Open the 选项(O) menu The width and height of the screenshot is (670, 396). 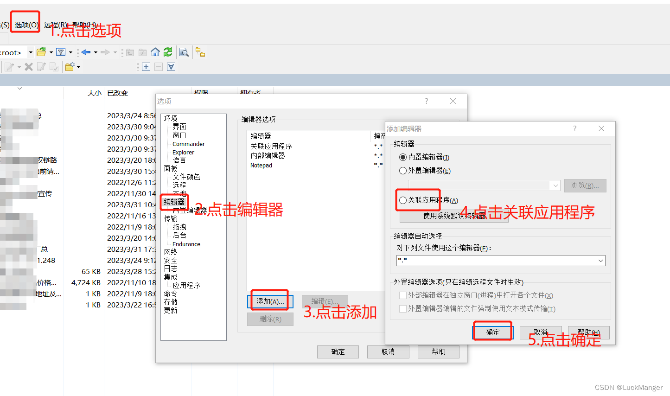click(26, 25)
